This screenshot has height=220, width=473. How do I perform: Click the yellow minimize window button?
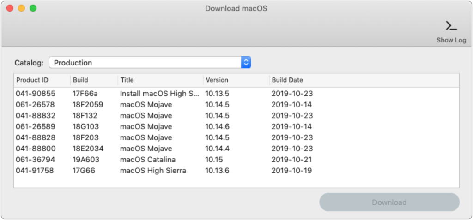[x=21, y=8]
